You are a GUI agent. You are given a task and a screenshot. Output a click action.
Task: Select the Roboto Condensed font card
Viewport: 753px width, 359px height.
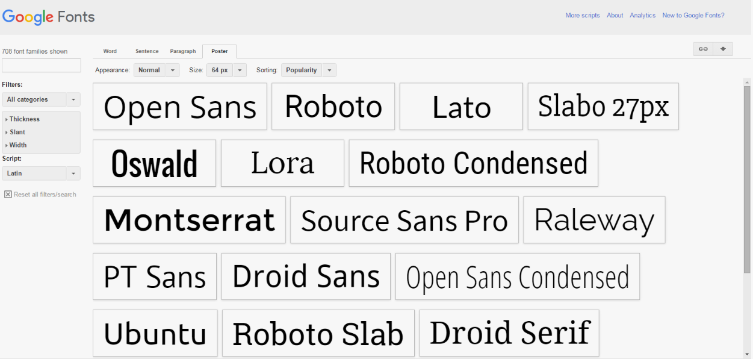(474, 163)
